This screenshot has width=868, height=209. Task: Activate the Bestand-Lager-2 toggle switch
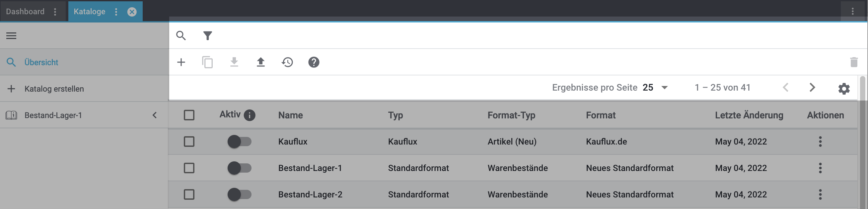pos(239,194)
